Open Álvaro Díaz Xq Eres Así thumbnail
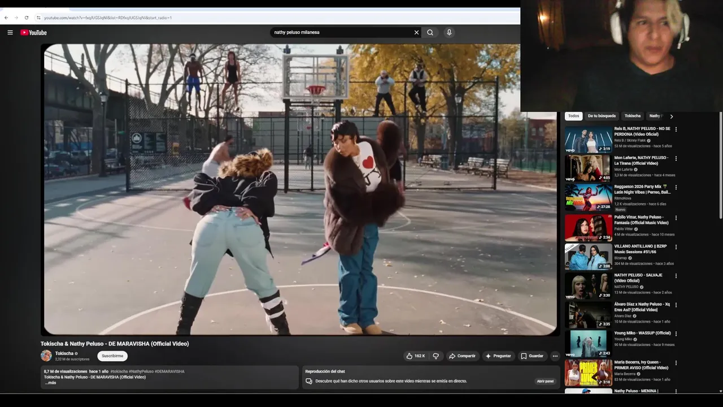 (588, 314)
